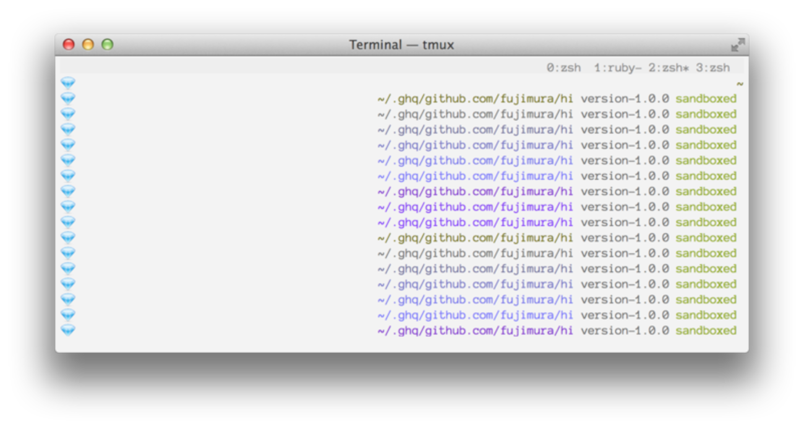Click the active 2:zsh* tmux window
This screenshot has width=804, height=429.
(669, 68)
